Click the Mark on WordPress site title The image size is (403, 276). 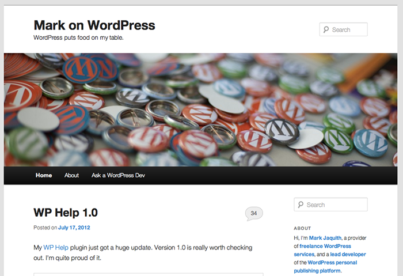click(x=94, y=25)
